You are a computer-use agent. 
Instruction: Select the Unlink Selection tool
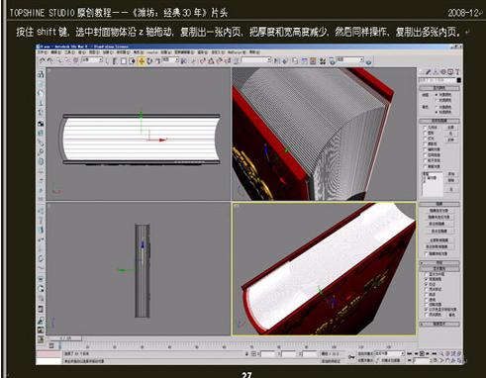(x=68, y=61)
